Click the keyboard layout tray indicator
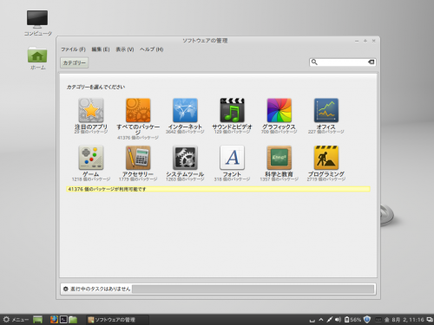Screen dimensions: 434x325 [x=378, y=320]
